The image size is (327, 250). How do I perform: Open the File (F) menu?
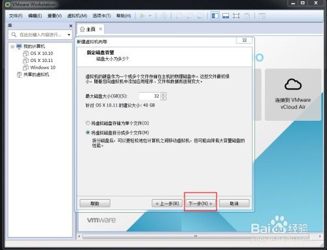pos(16,16)
